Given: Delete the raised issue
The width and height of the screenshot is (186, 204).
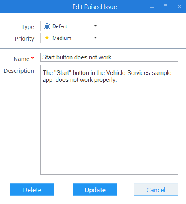Looking at the screenshot, I should 32,189.
